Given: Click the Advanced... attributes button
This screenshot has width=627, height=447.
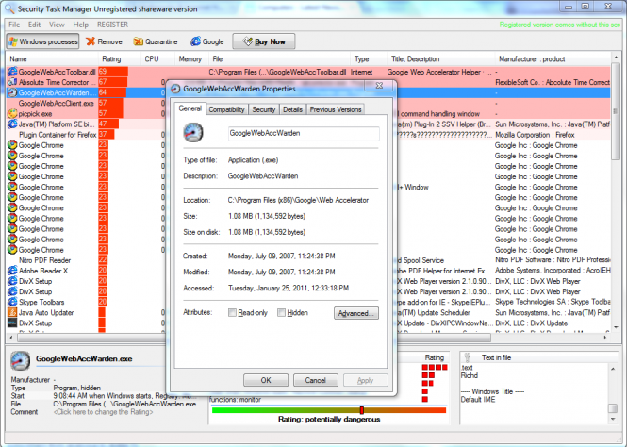Looking at the screenshot, I should 355,313.
